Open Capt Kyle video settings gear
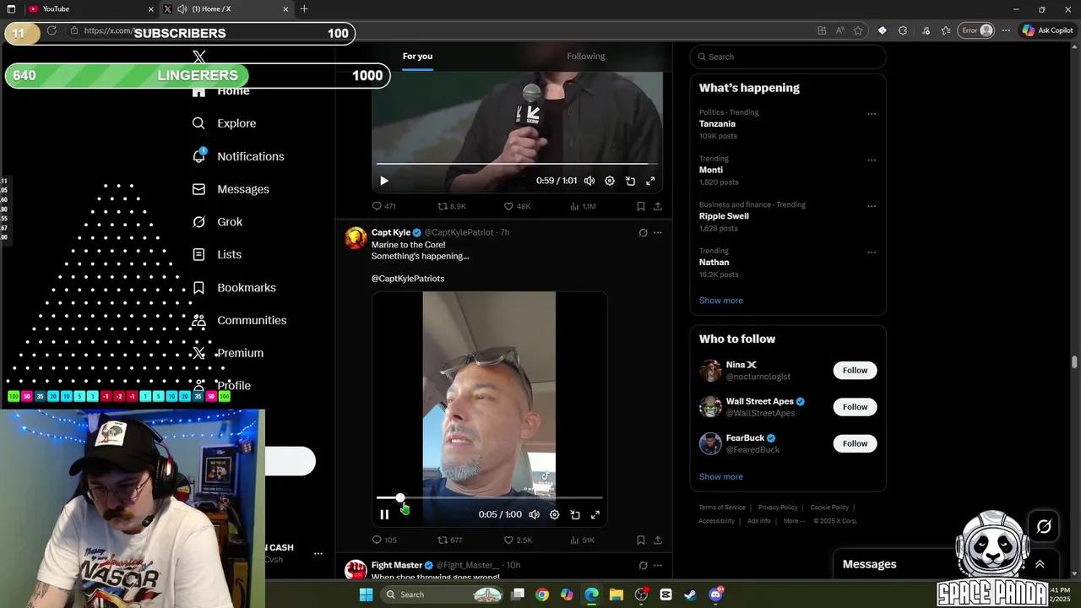 point(555,514)
